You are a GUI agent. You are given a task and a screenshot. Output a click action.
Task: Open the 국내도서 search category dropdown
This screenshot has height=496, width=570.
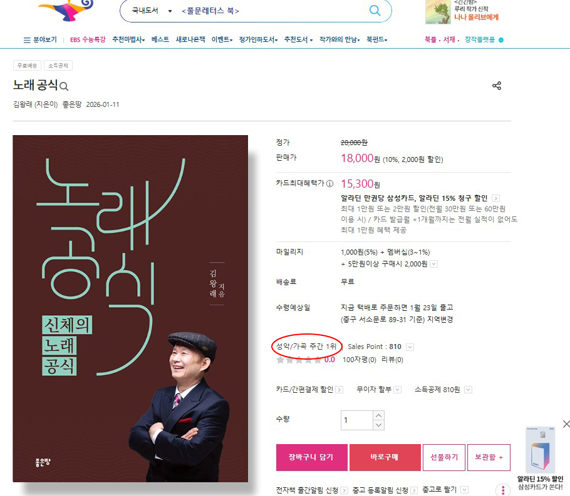pyautogui.click(x=152, y=11)
